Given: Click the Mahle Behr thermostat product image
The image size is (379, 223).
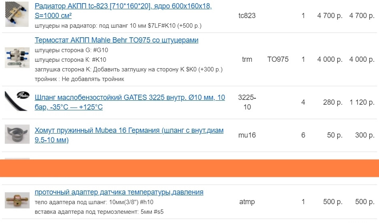Looking at the screenshot, I should [x=17, y=58].
